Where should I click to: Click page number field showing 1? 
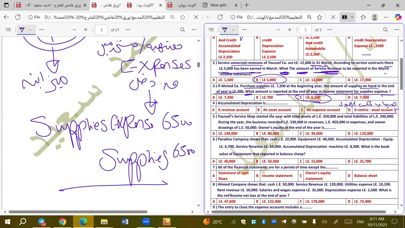pos(305,30)
